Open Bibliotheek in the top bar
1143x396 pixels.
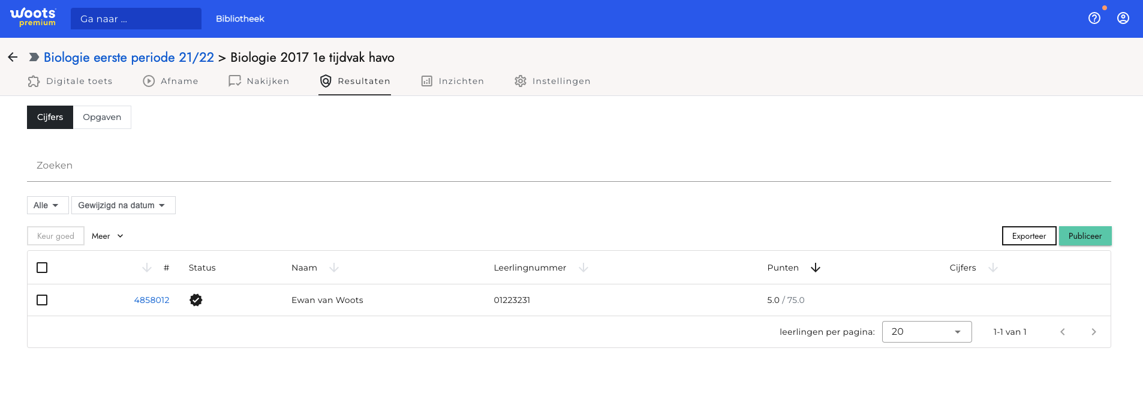pos(240,19)
